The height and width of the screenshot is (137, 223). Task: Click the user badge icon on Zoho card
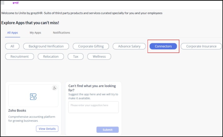tap(54, 88)
